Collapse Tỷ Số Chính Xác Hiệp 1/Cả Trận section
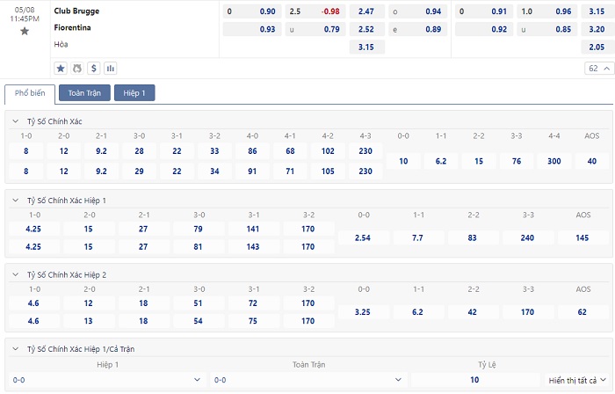 (x=15, y=349)
